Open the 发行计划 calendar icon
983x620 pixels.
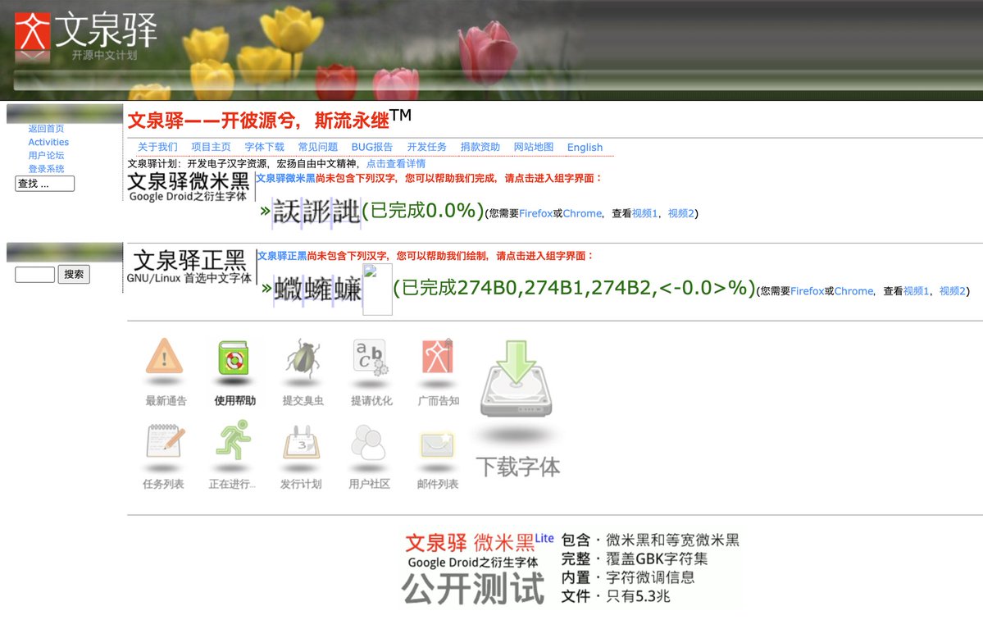(x=302, y=442)
